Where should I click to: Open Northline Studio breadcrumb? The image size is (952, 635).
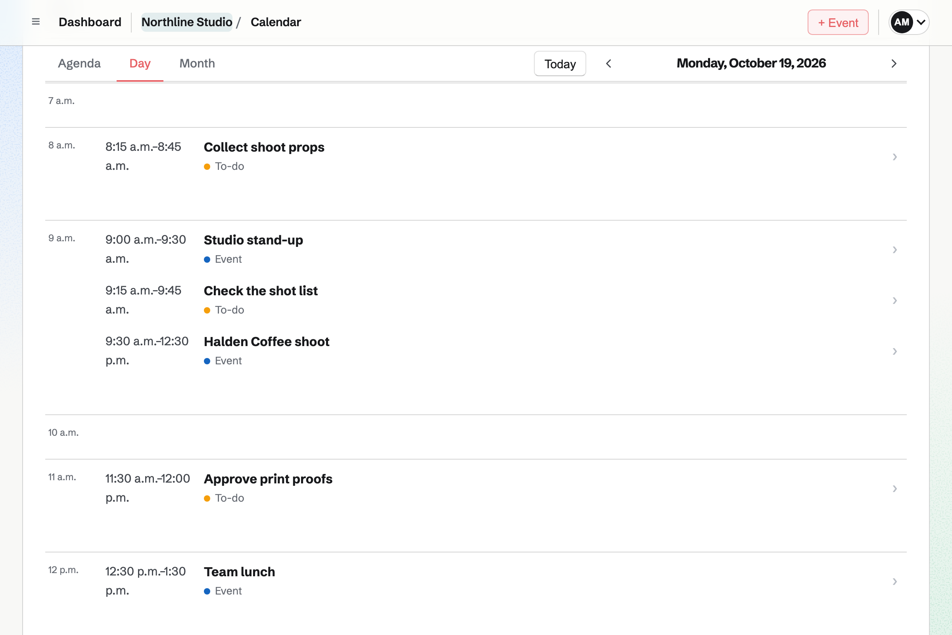click(x=186, y=22)
